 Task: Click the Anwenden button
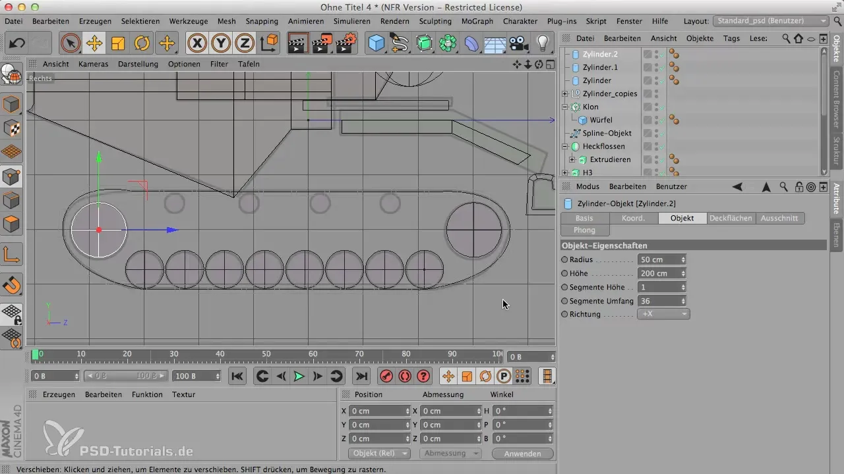[522, 454]
